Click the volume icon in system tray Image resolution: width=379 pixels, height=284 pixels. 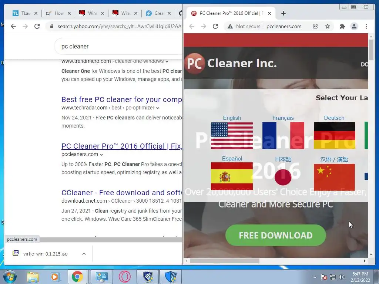[x=341, y=277]
